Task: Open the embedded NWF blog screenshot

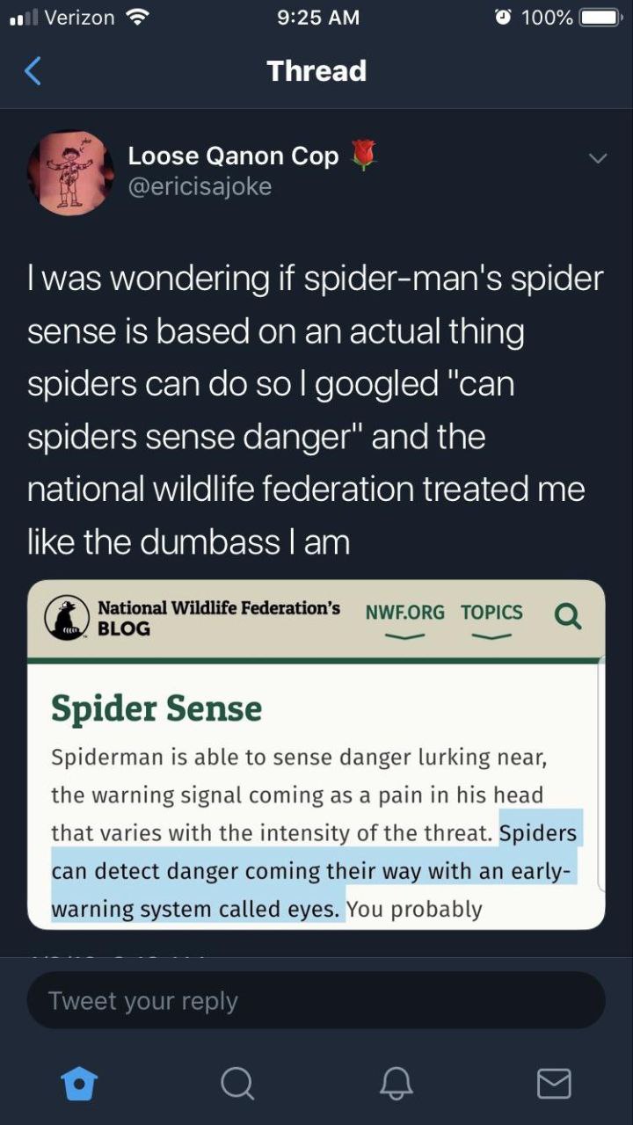Action: tap(316, 754)
